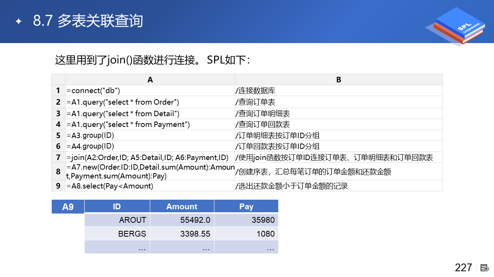Click the SPL Cookbook book stack logo
The width and height of the screenshot is (494, 277).
point(455,27)
